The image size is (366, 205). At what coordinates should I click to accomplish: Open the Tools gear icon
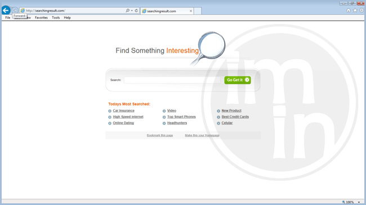361,10
